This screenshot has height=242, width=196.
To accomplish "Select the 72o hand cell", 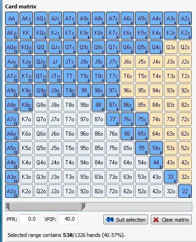I will [x=113, y=191].
